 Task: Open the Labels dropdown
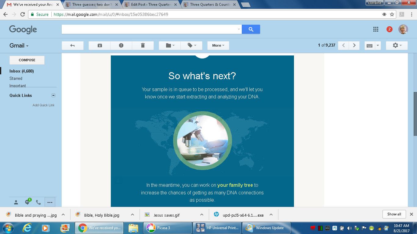(191, 45)
